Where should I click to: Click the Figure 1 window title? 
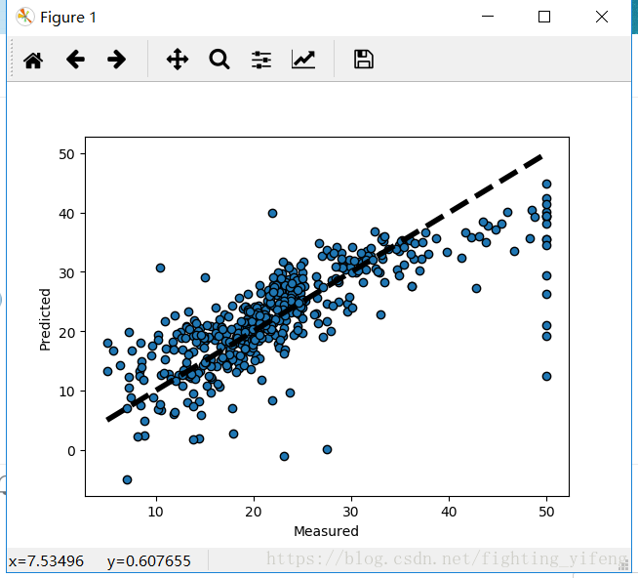pyautogui.click(x=68, y=18)
